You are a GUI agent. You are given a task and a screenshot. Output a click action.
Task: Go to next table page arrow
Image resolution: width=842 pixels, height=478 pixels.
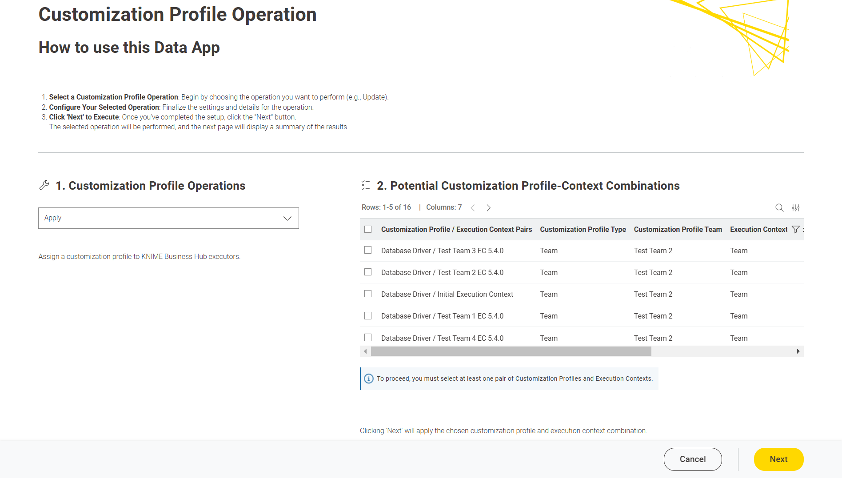click(488, 207)
